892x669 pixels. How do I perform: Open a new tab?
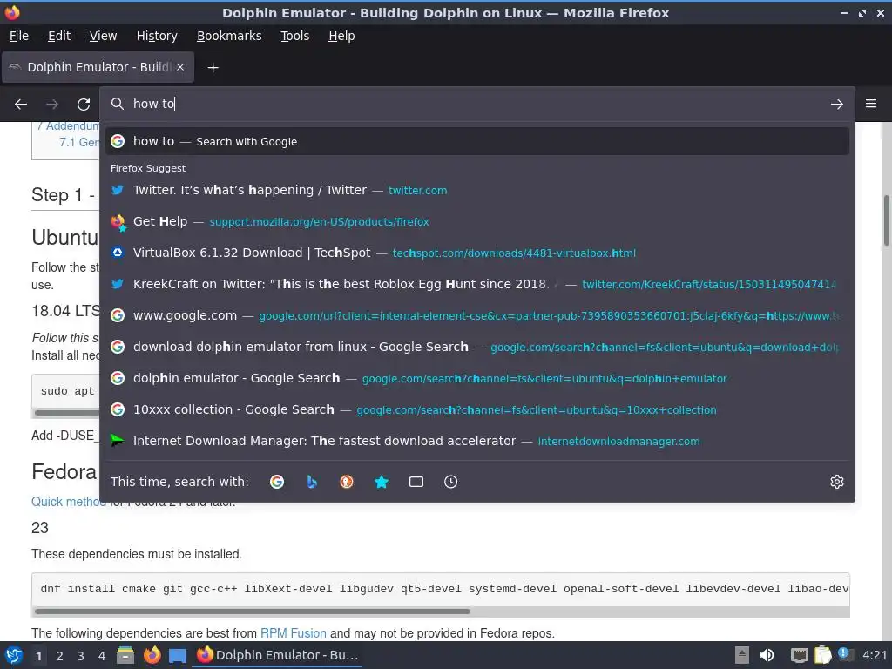coord(213,68)
